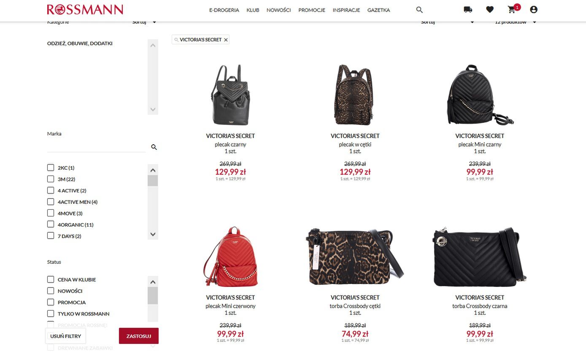Go to the NOWOŚCI menu item
Screen dimensions: 586x354
click(278, 10)
